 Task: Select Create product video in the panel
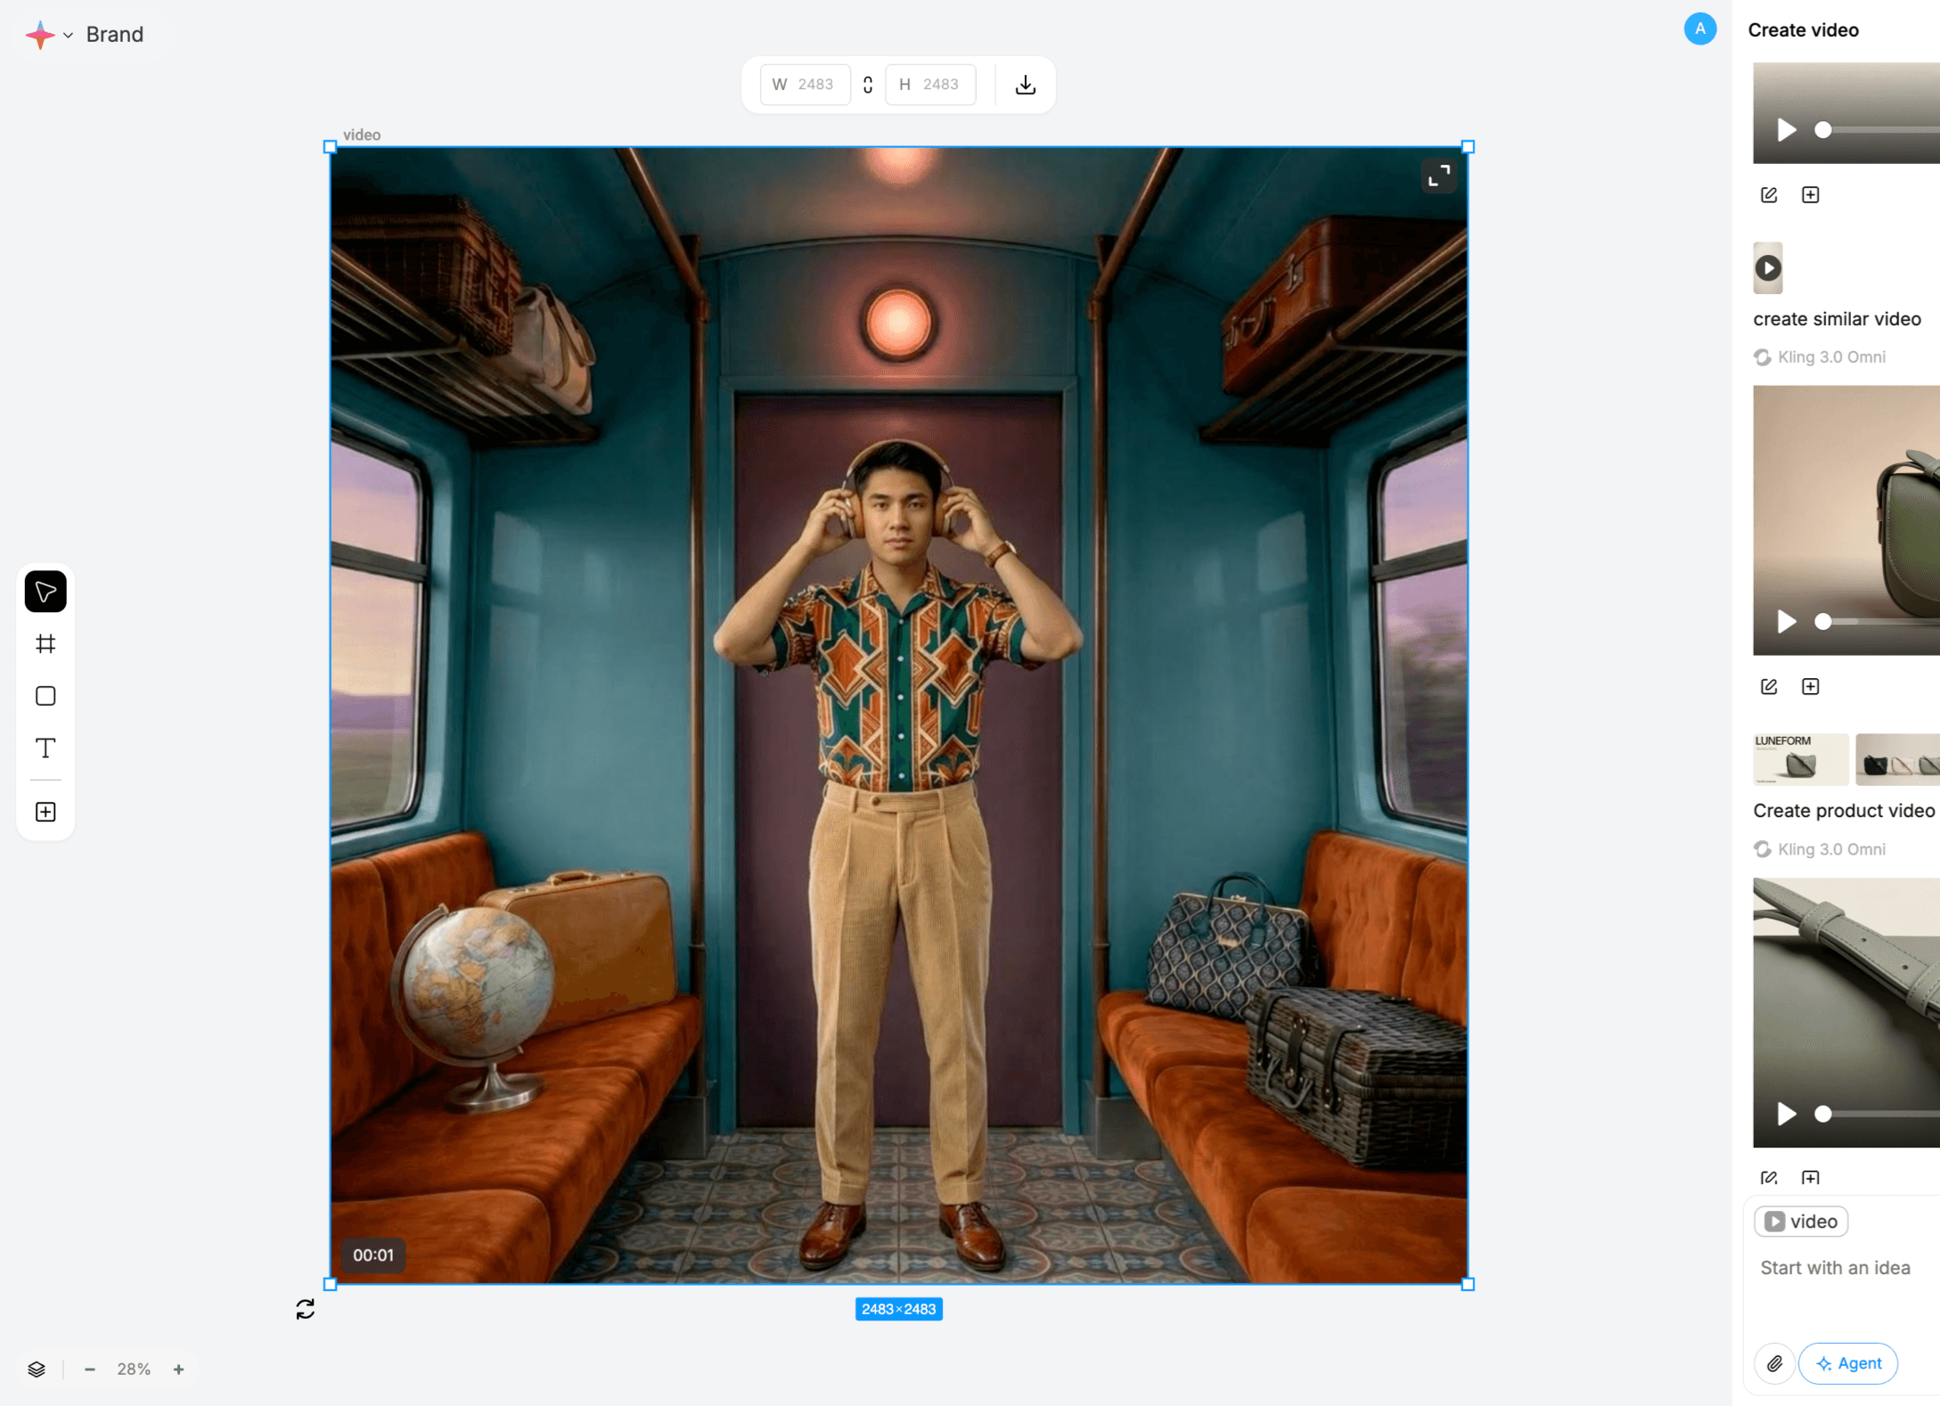(1844, 810)
